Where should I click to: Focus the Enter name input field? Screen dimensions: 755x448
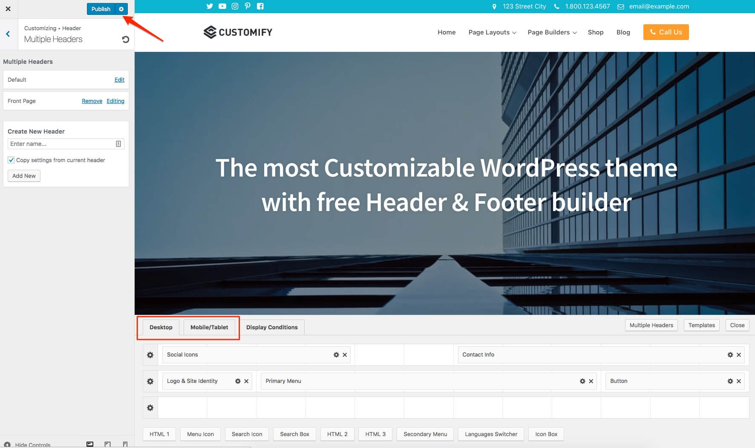coord(66,144)
